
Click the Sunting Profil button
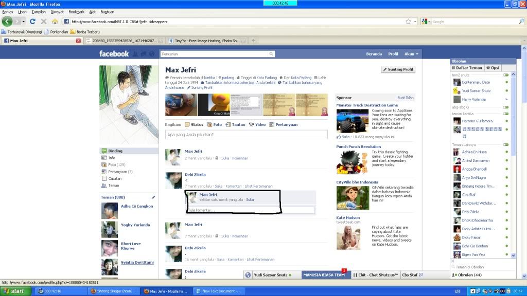(x=398, y=69)
